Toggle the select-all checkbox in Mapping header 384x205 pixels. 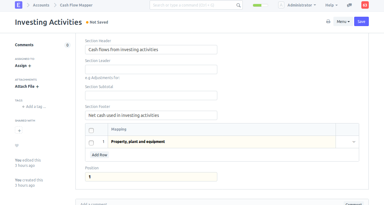(91, 131)
